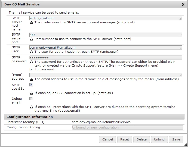The image size is (188, 147).
Task: Enable the Debug email checkbox
Action: coord(31,99)
